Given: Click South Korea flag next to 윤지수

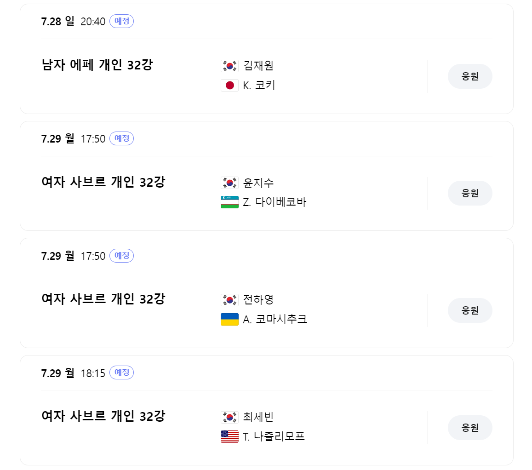Looking at the screenshot, I should coord(229,183).
